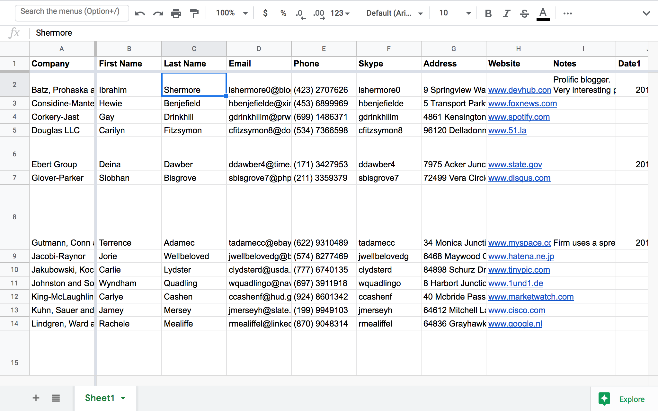Apply strikethrough formatting

pos(524,13)
